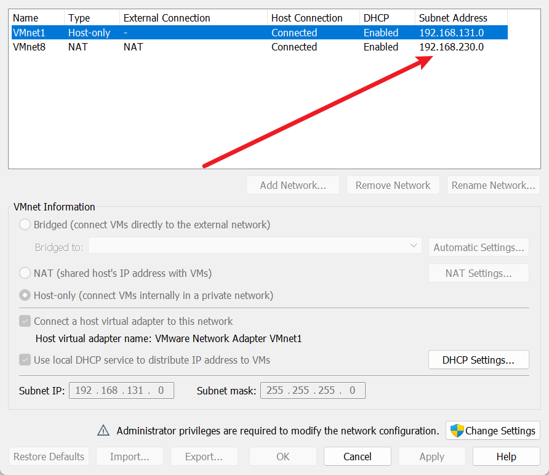Image resolution: width=549 pixels, height=475 pixels.
Task: Click External Connection column header
Action: pos(193,18)
